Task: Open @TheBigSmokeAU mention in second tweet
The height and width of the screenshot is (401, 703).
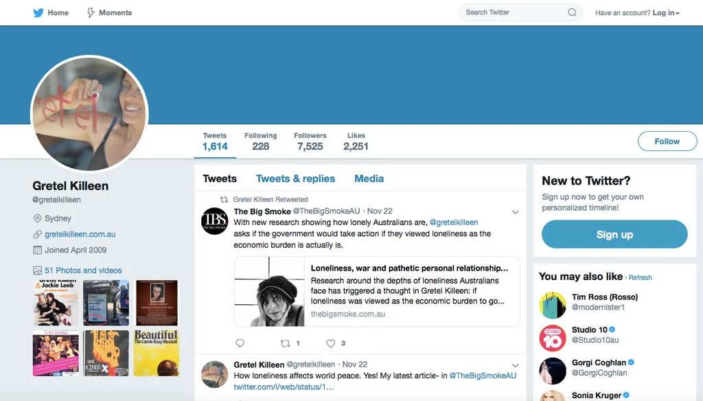Action: click(x=483, y=376)
